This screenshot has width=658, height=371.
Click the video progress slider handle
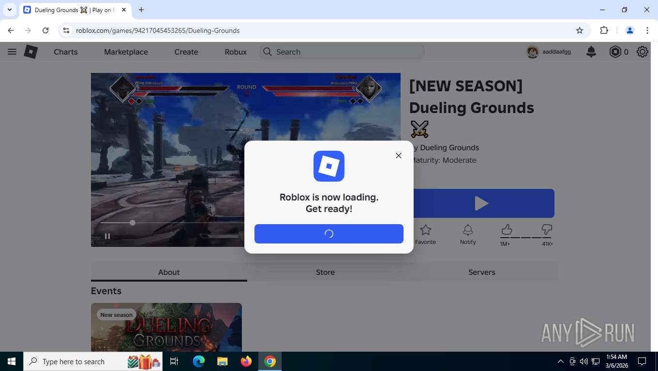pos(133,223)
